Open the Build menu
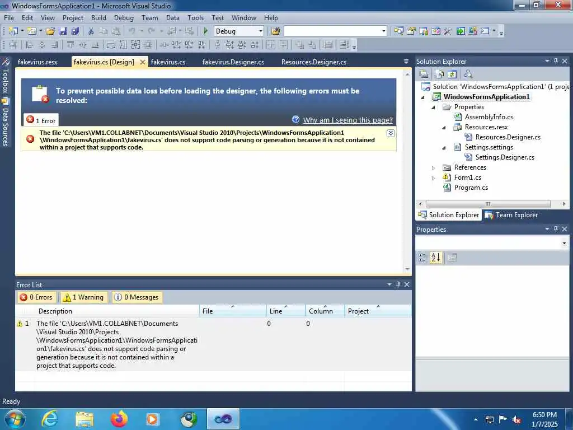 98,17
